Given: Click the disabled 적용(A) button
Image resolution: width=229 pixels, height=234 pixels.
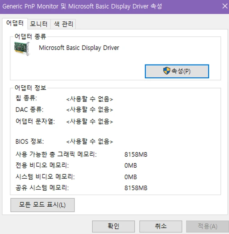Looking at the screenshot, I should click(x=208, y=226).
